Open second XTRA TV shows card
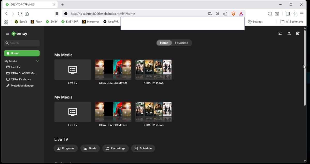The width and height of the screenshot is (310, 164). (x=153, y=112)
